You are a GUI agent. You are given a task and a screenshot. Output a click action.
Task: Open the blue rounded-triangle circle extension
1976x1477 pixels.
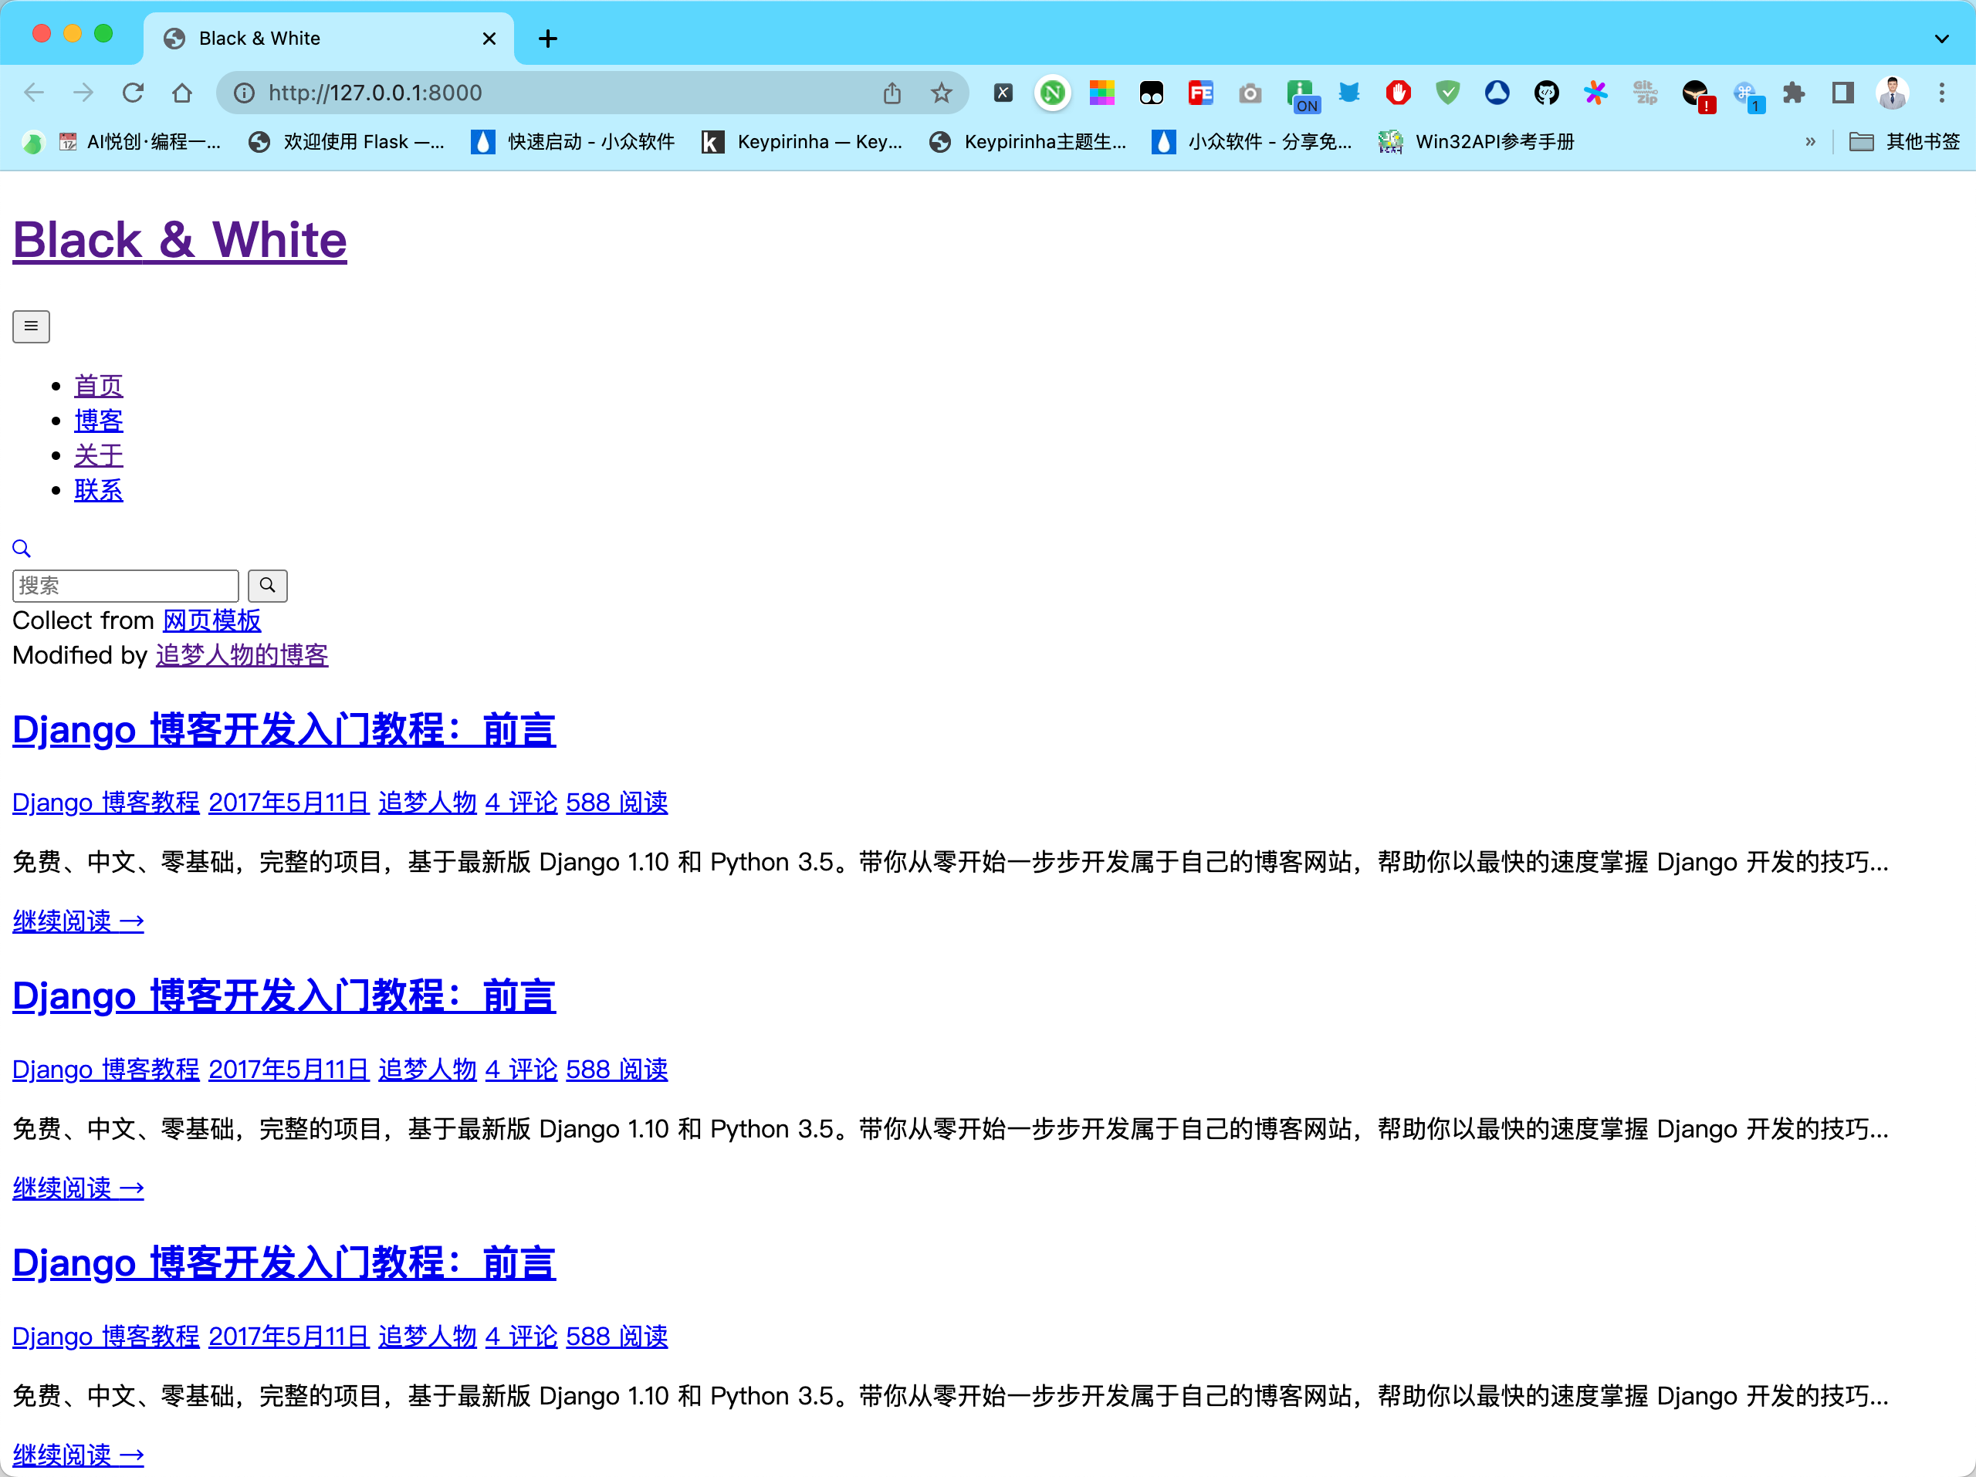(1497, 93)
